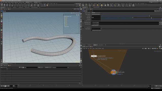Add a Spot Light from the shelf

83,5
